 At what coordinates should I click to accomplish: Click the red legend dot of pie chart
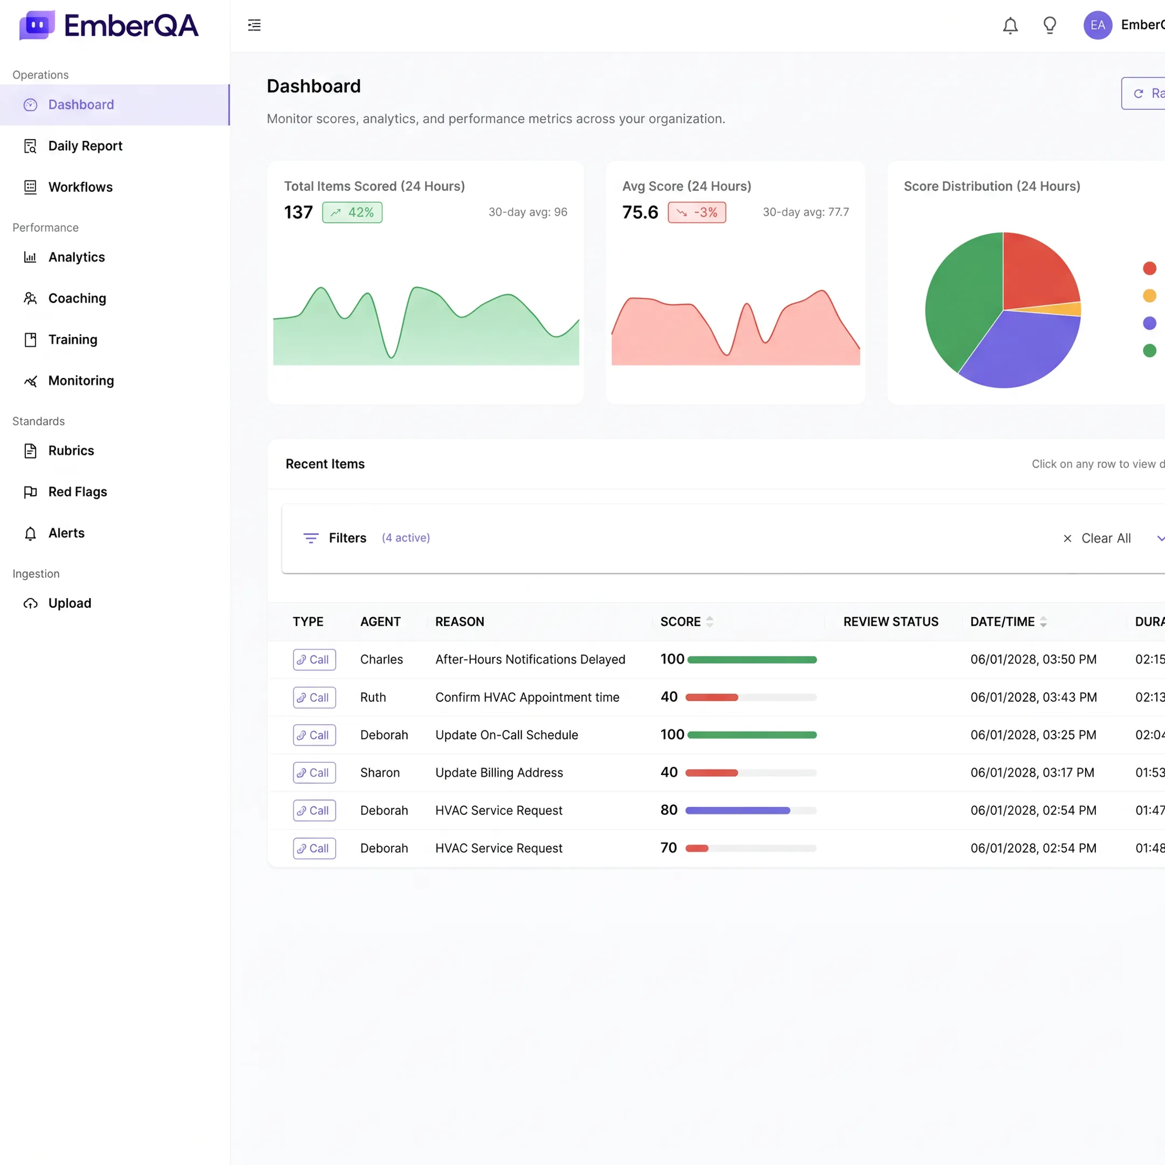click(x=1149, y=269)
